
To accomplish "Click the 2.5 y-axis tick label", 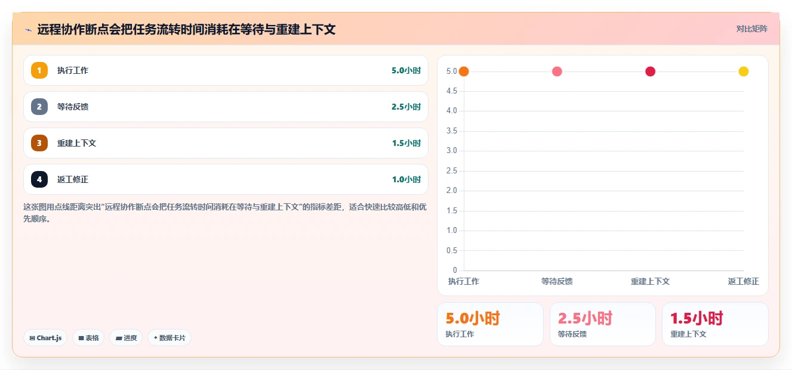I will pyautogui.click(x=451, y=171).
